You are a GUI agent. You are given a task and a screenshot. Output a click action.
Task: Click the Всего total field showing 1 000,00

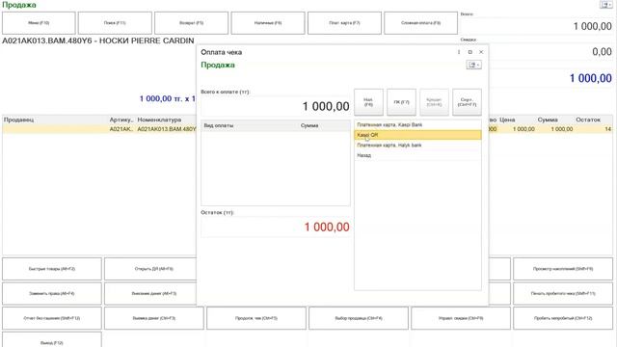(x=537, y=26)
